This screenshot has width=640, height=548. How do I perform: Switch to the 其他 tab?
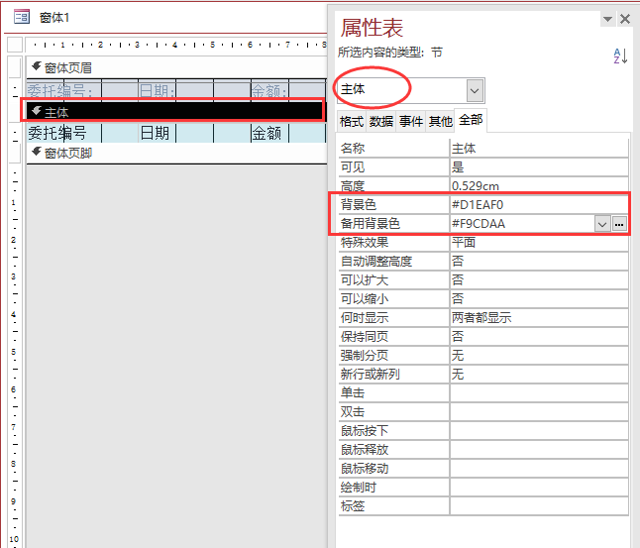coord(441,121)
